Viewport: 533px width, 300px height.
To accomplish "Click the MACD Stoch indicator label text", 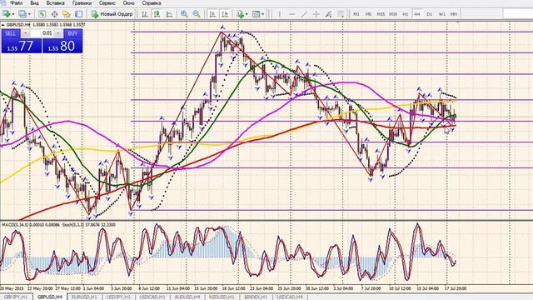I will tap(58, 225).
